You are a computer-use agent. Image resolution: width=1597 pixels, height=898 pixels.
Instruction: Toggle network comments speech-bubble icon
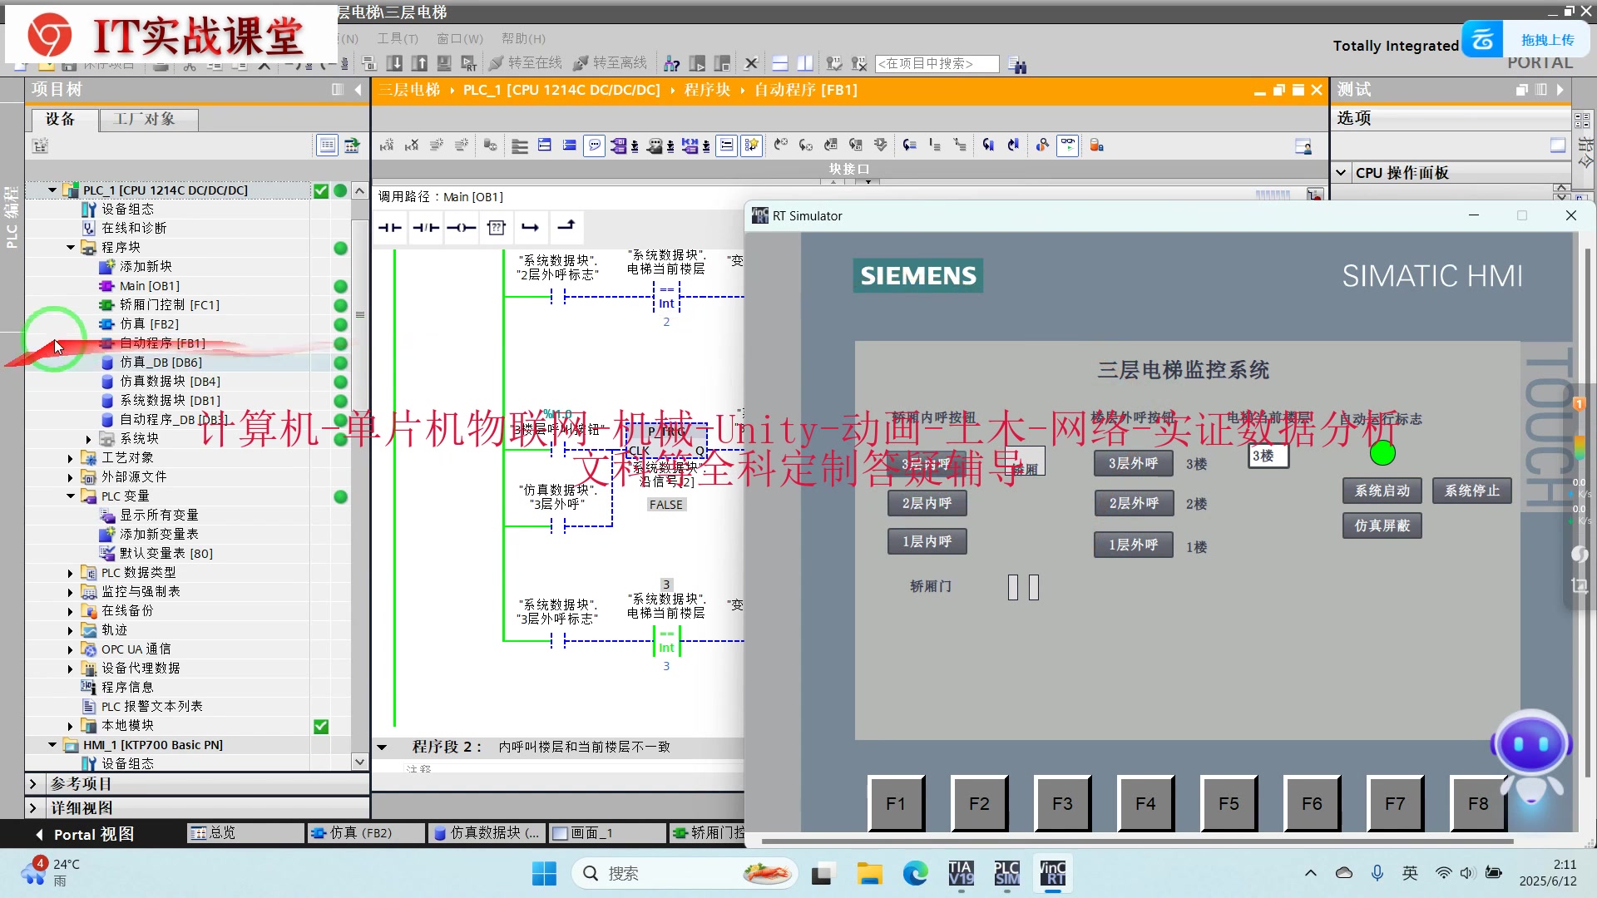tap(595, 146)
